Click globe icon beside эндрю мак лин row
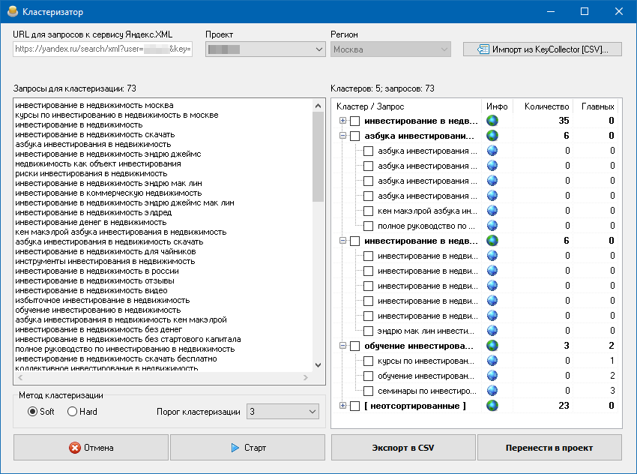This screenshot has height=474, width=637. (x=492, y=331)
